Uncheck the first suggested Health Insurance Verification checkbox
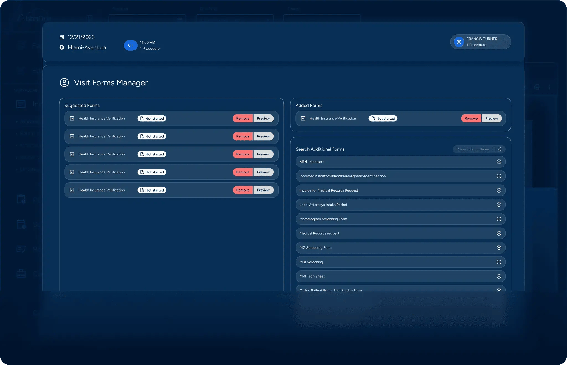This screenshot has width=567, height=365. 72,118
